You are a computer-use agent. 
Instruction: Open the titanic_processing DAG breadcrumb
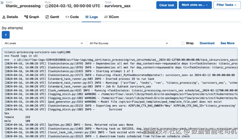pyautogui.click(x=23, y=6)
